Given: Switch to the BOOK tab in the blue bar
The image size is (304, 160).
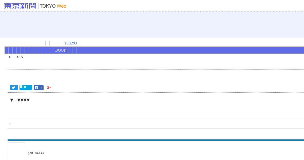Looking at the screenshot, I should 61,50.
